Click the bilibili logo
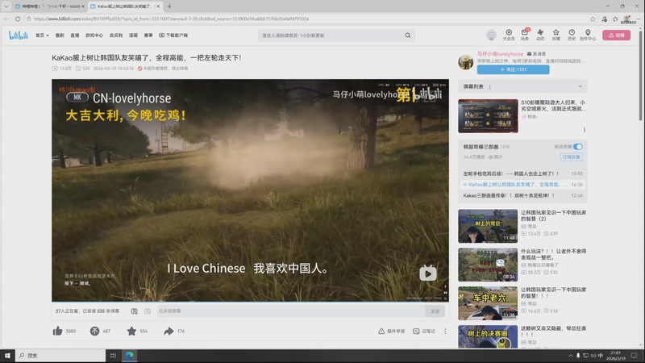 [19, 35]
